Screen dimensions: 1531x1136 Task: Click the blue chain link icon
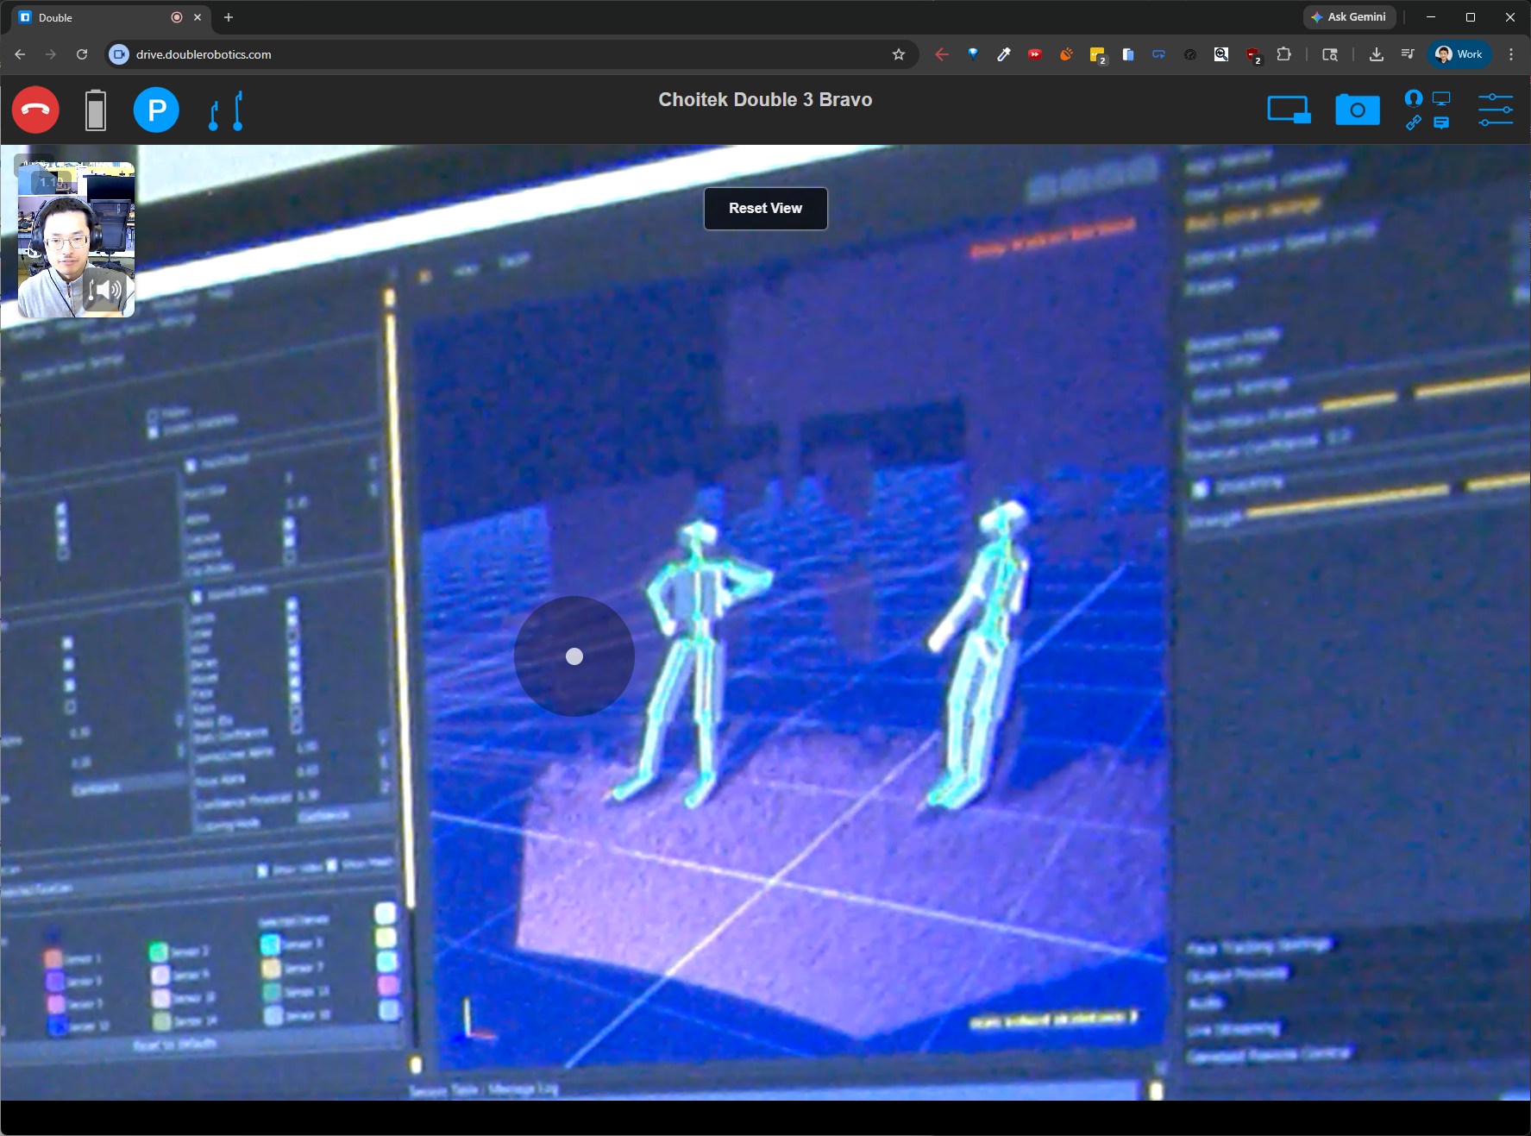coord(1413,123)
